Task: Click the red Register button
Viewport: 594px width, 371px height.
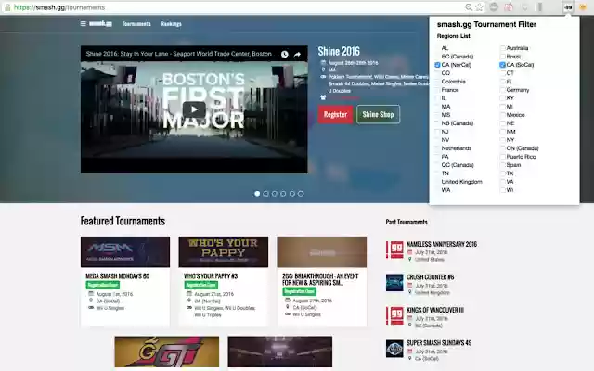Action: [x=335, y=114]
